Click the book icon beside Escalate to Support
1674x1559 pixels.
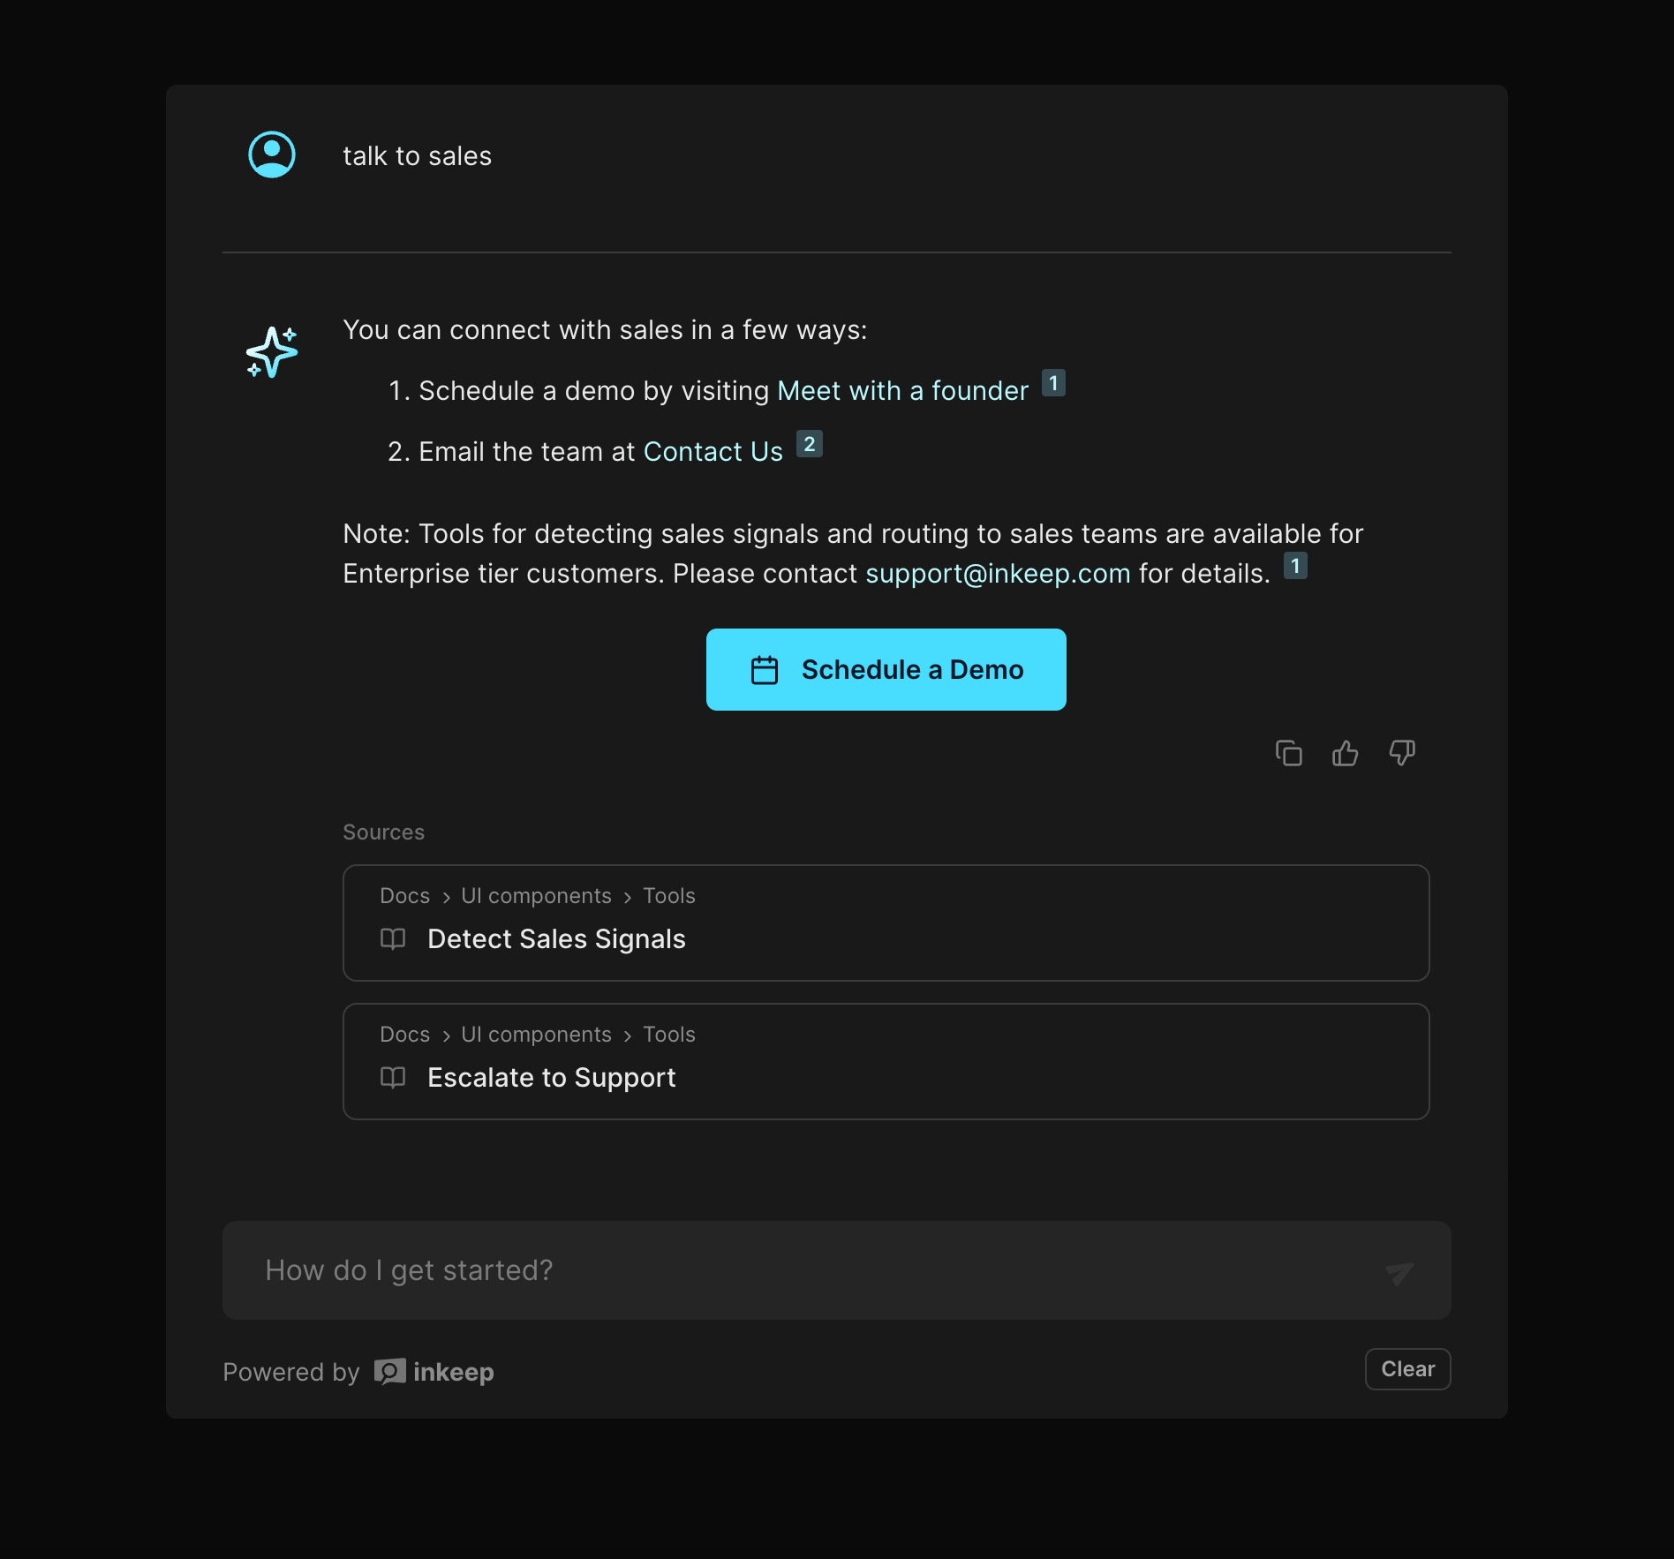pos(393,1077)
